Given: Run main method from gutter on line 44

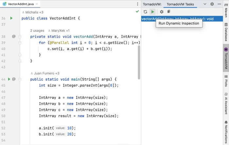Looking at the screenshot, I should [x=9, y=79].
